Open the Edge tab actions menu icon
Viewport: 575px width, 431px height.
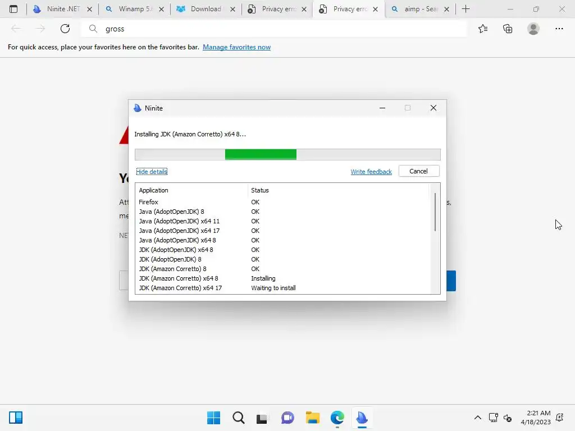[13, 9]
